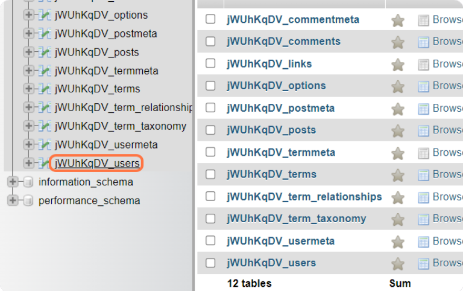Click table icon beside jWUhKqDV_termmeta in sidebar
Viewport: 463px width, 291px height.
tap(45, 71)
